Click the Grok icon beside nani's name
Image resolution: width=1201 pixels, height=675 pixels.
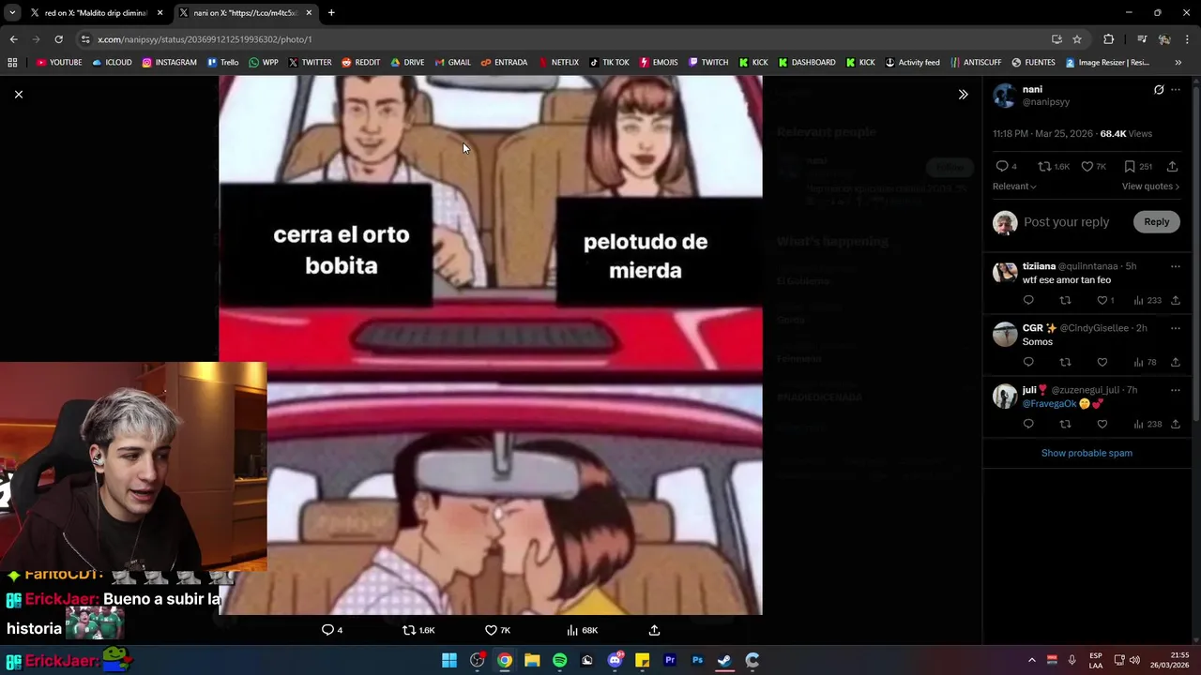coord(1159,90)
